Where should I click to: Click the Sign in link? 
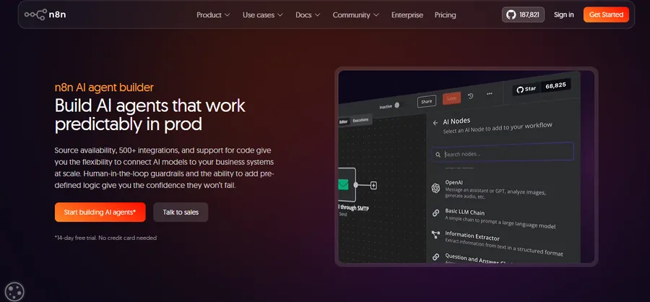pos(564,14)
